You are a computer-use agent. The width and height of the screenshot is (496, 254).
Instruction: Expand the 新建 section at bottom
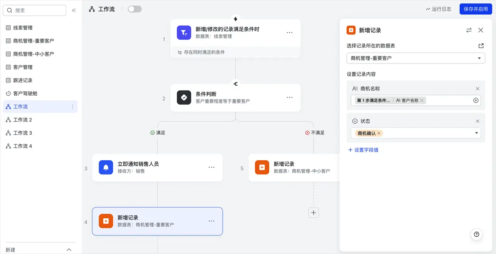coord(69,250)
